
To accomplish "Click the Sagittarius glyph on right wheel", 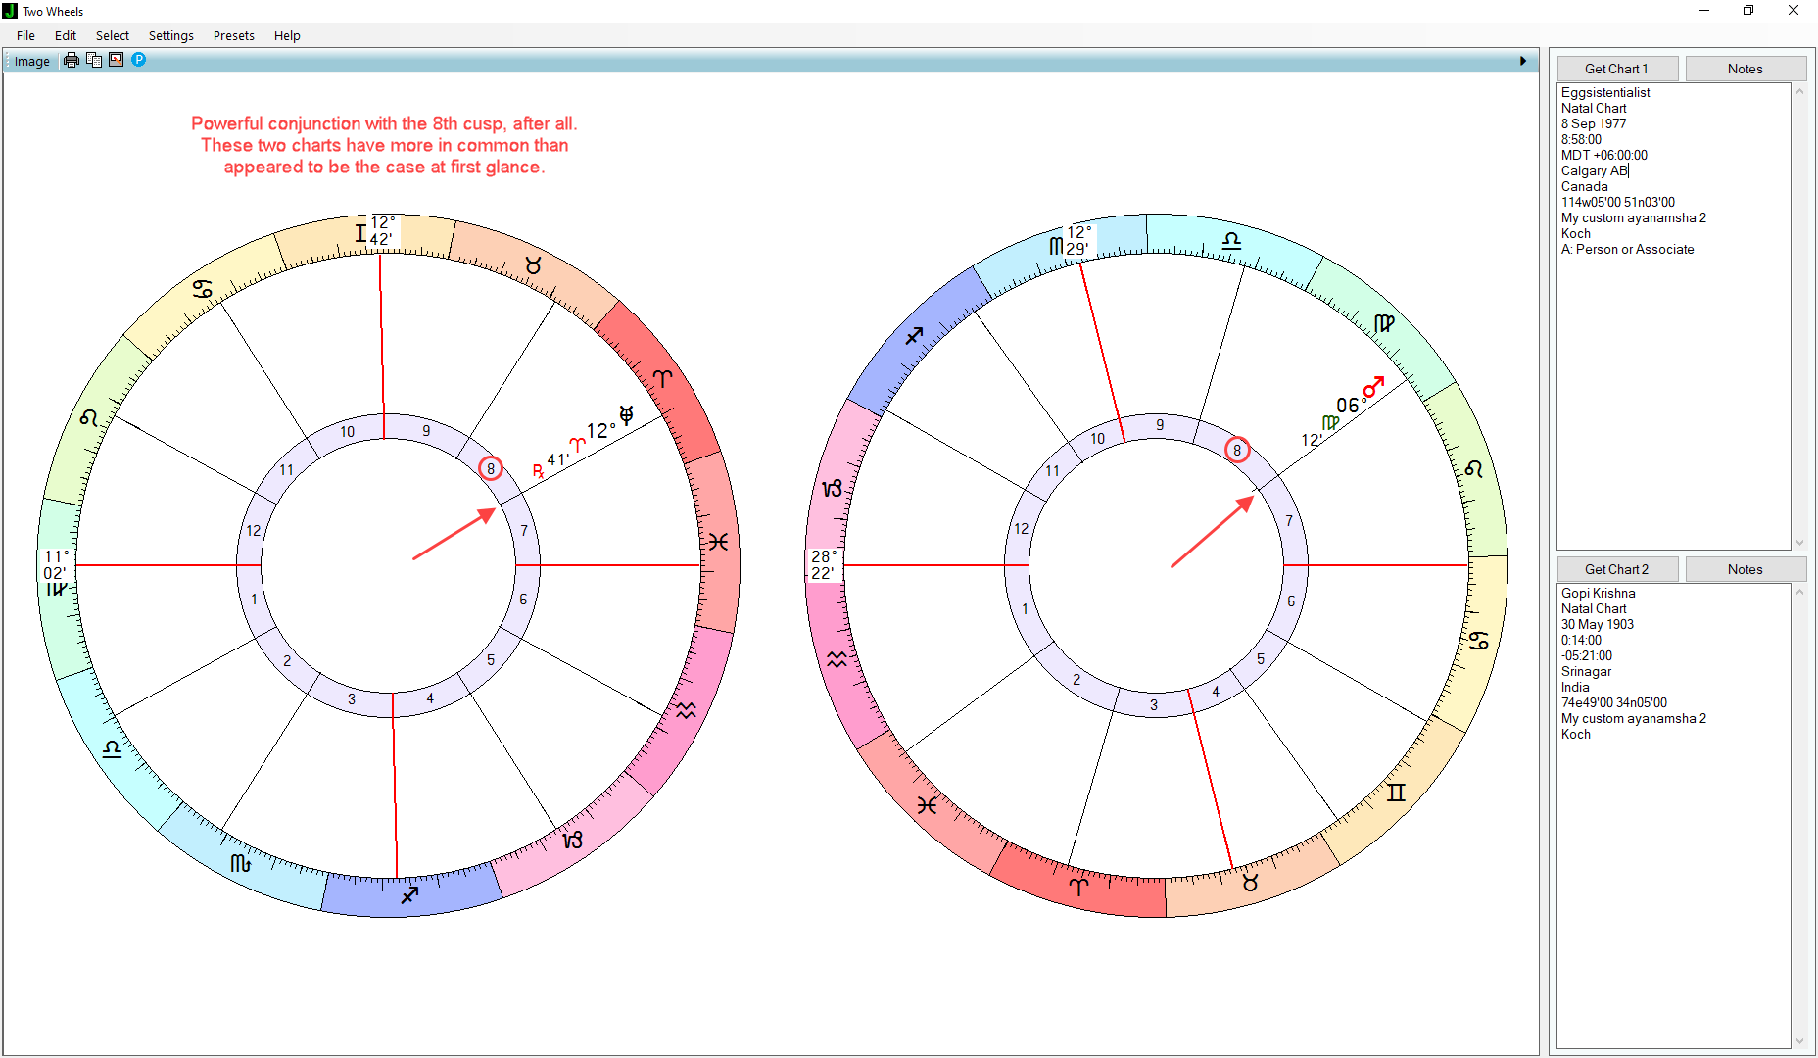I will (914, 336).
